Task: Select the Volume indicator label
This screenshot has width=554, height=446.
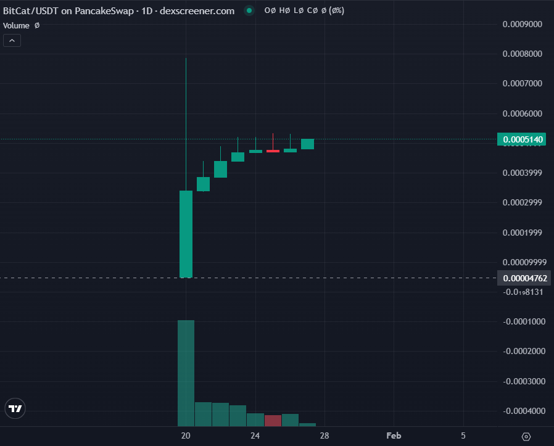Action: [16, 26]
